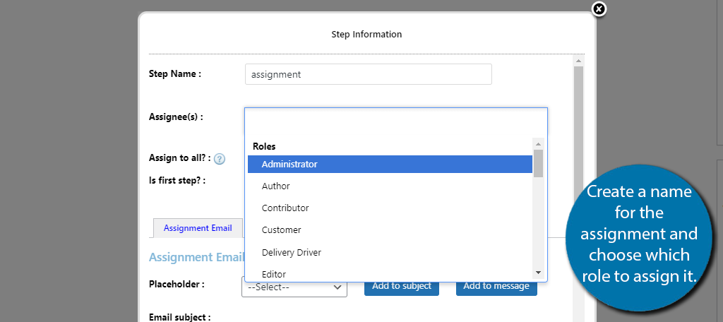
Task: Click the dialog scrollbar up arrow
Action: 579,61
